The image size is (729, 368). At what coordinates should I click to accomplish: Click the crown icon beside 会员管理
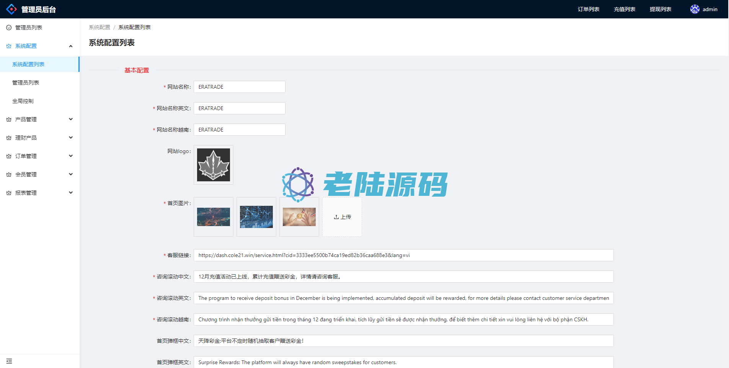[x=9, y=174]
